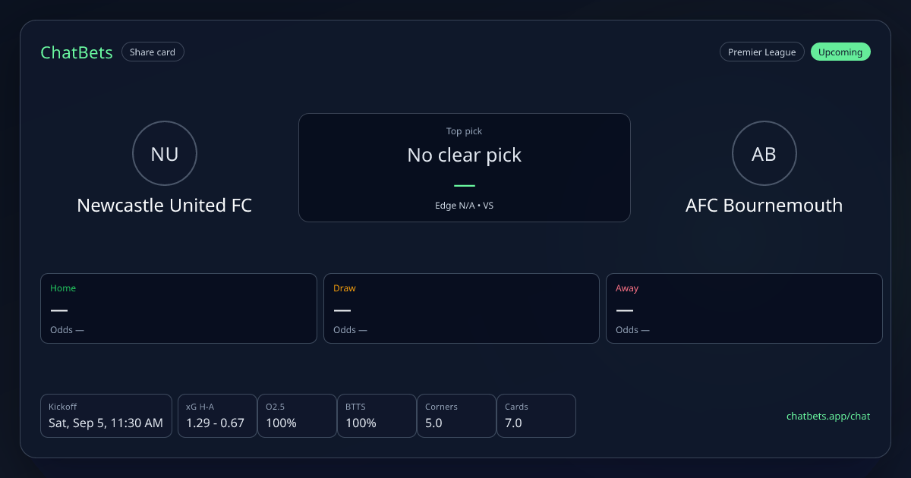Viewport: 911px width, 478px height.
Task: Select the Premier League tag
Action: pyautogui.click(x=761, y=52)
